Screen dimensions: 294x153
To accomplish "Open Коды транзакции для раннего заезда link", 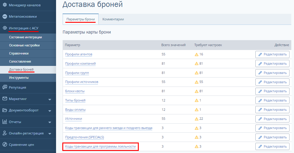I will pyautogui.click(x=109, y=128).
